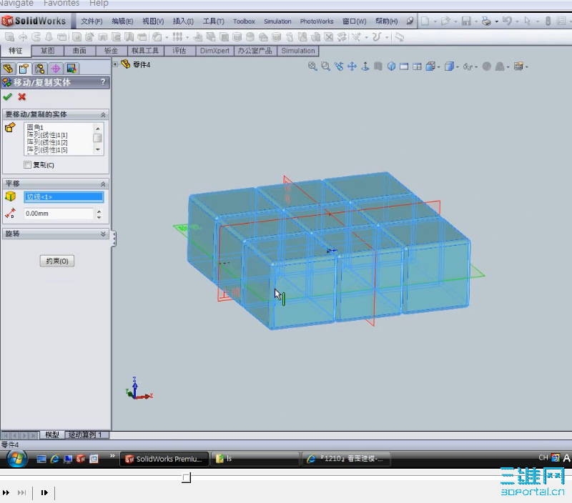572x503 pixels.
Task: Confirm with the green checkmark OK icon
Action: (x=8, y=97)
